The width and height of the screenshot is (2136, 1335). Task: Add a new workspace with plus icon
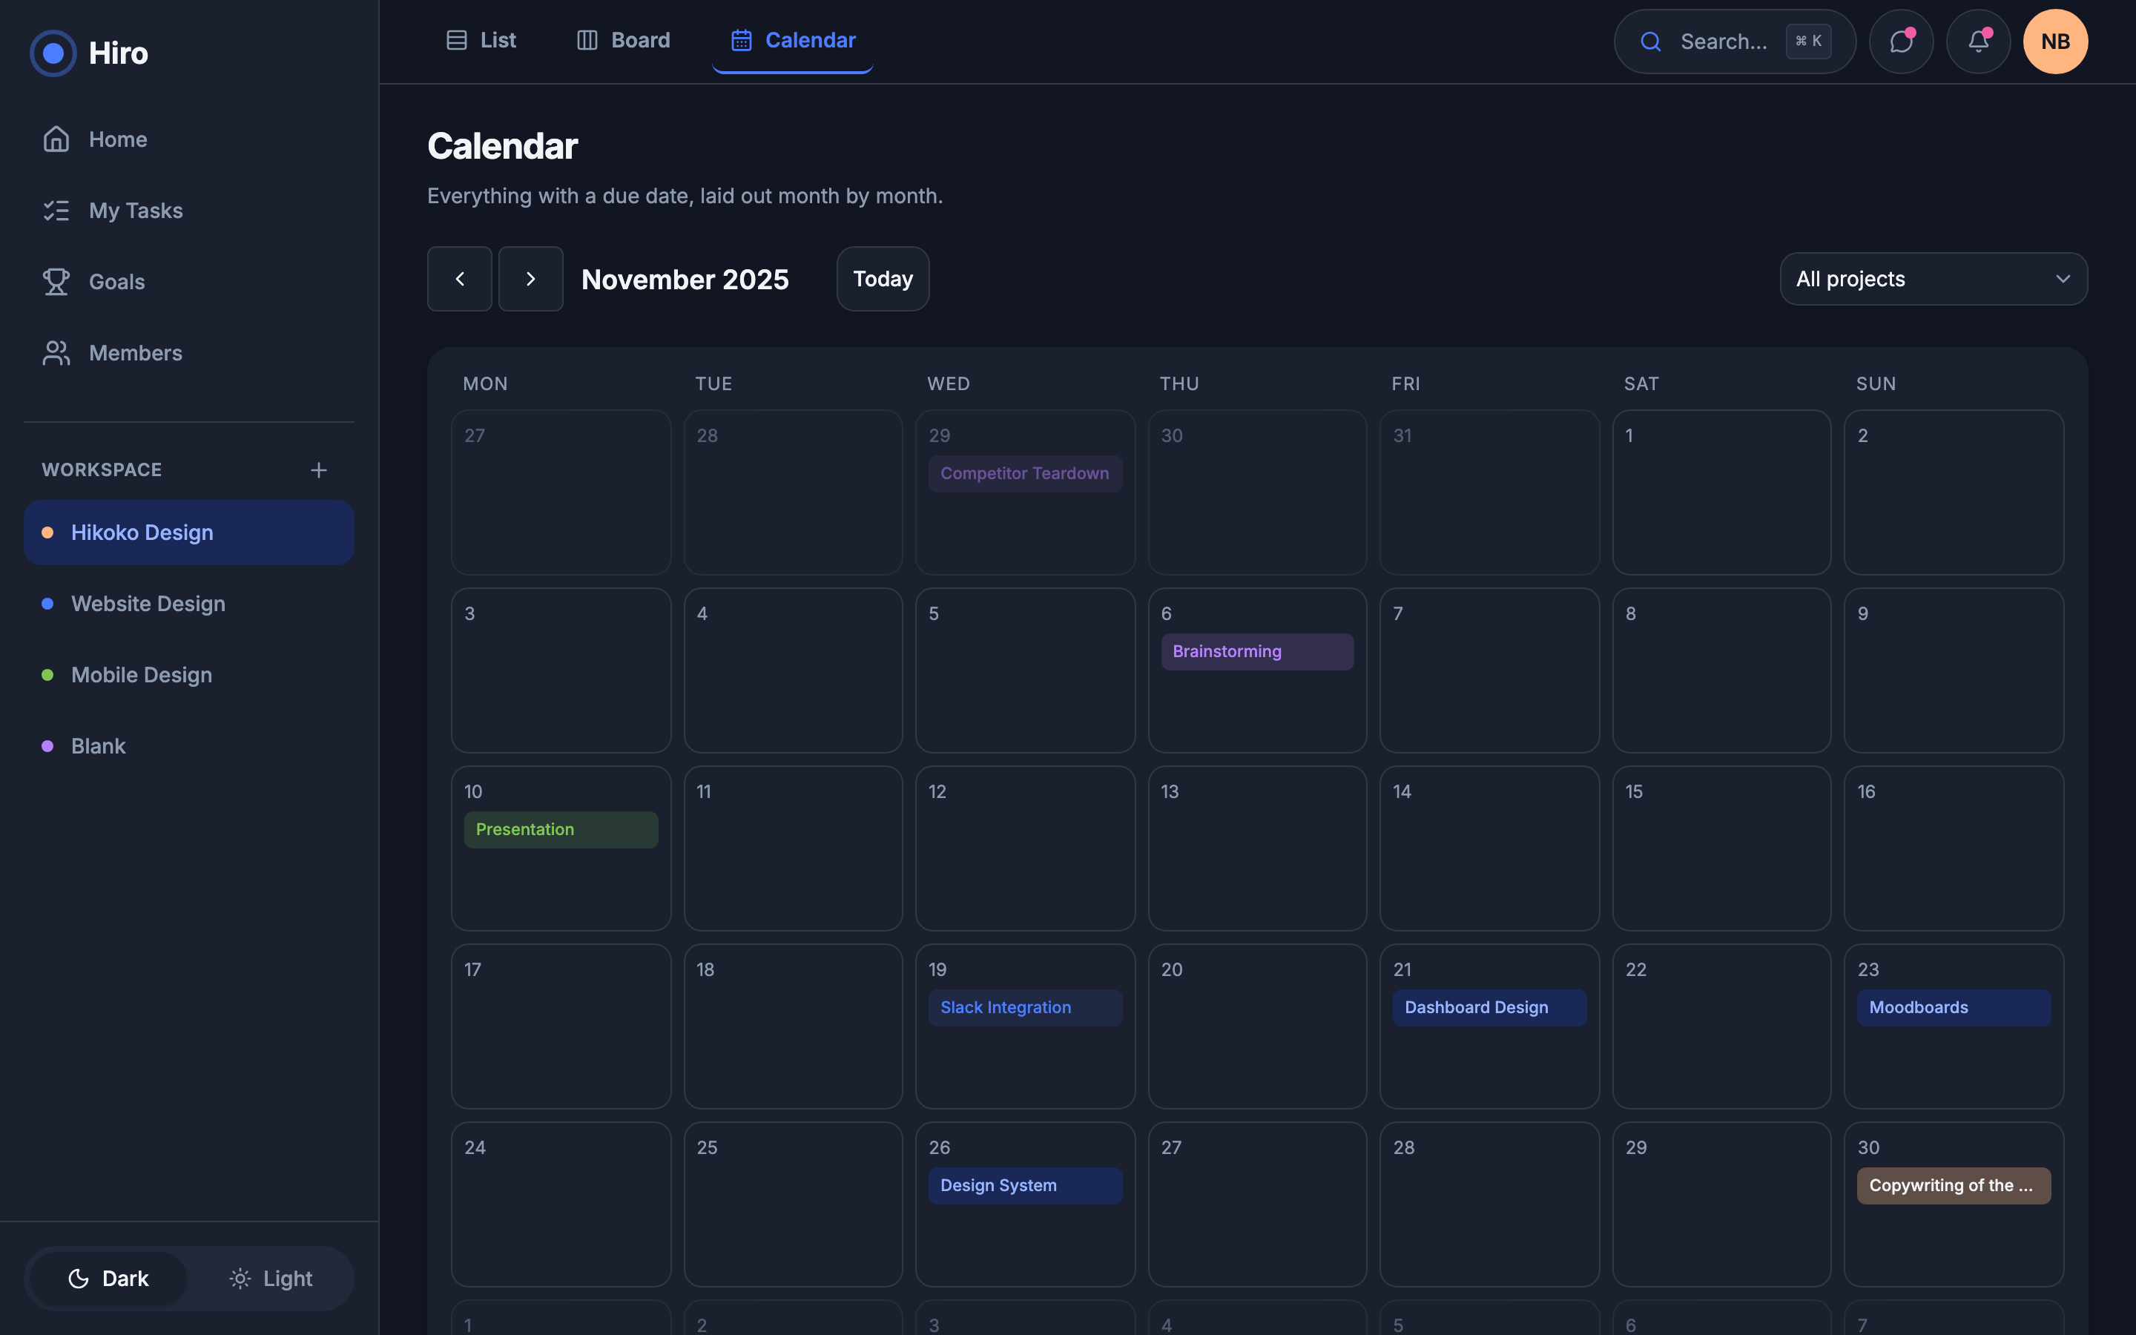(x=319, y=469)
